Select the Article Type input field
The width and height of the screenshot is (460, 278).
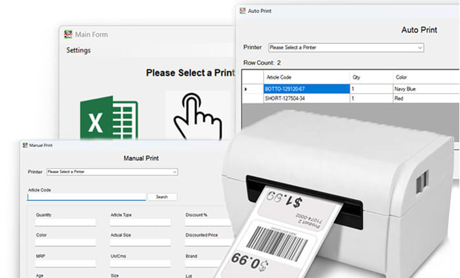pyautogui.click(x=140, y=222)
